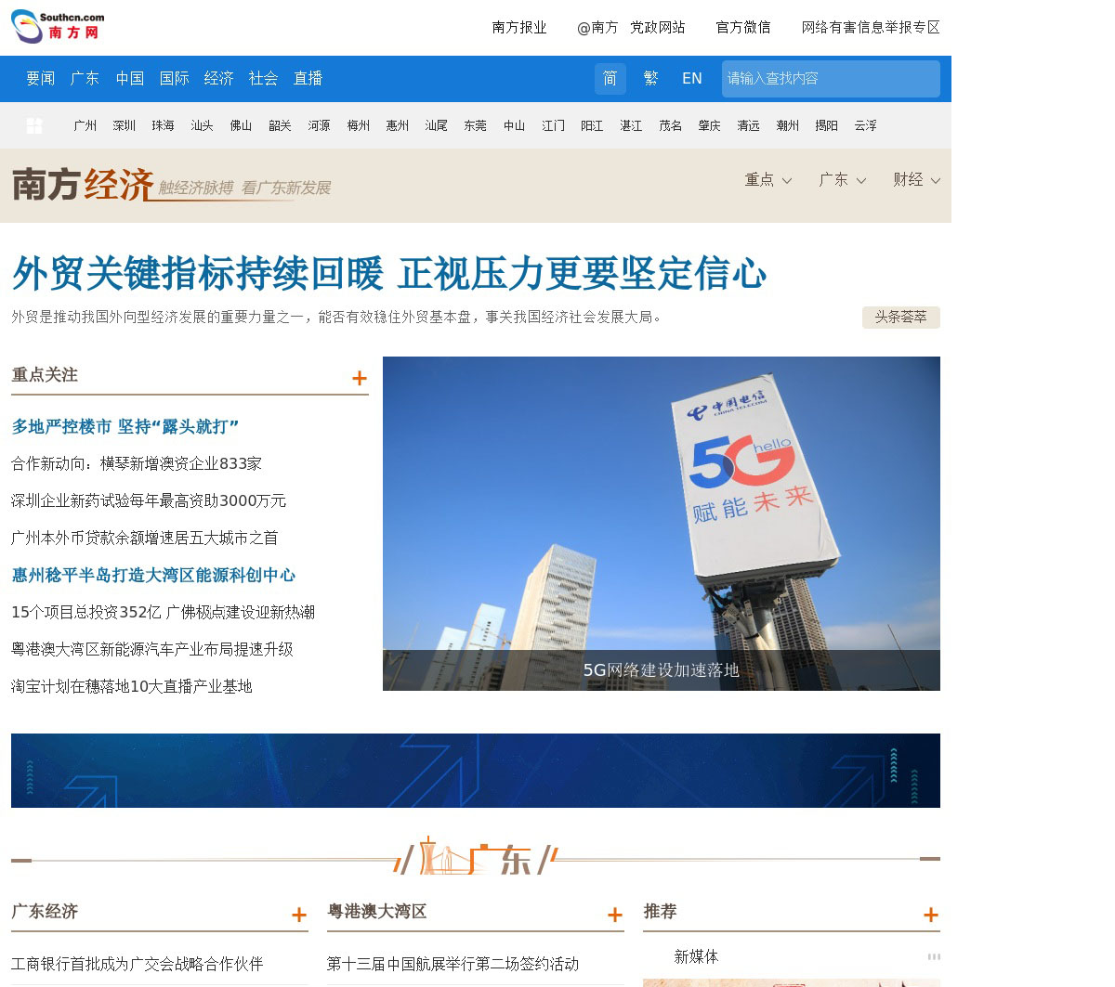Open 党政网站 link
The width and height of the screenshot is (1115, 987).
tap(658, 28)
